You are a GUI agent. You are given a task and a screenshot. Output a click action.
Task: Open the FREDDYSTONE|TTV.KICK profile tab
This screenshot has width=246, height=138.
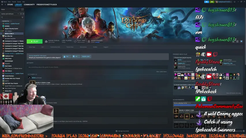tap(47, 5)
